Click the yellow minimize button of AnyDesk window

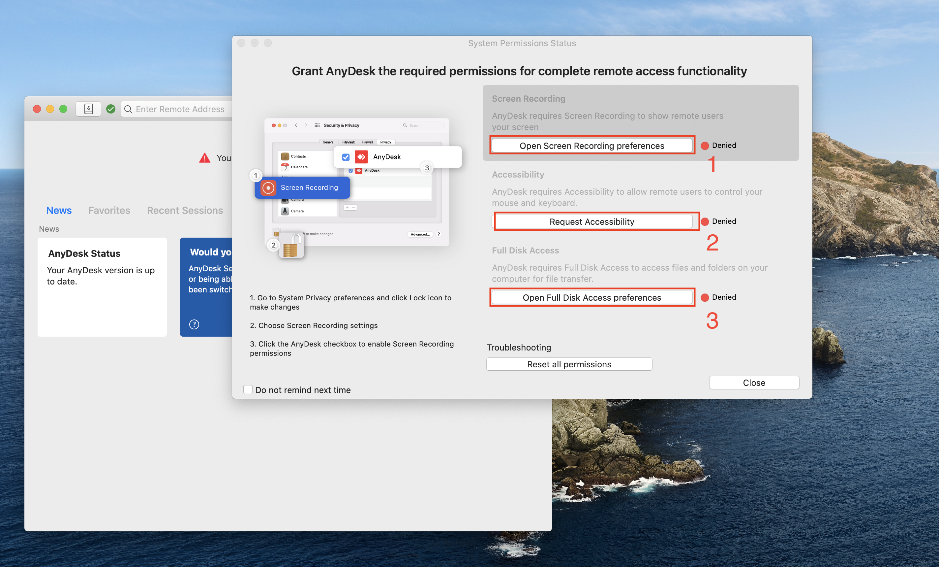click(x=50, y=109)
